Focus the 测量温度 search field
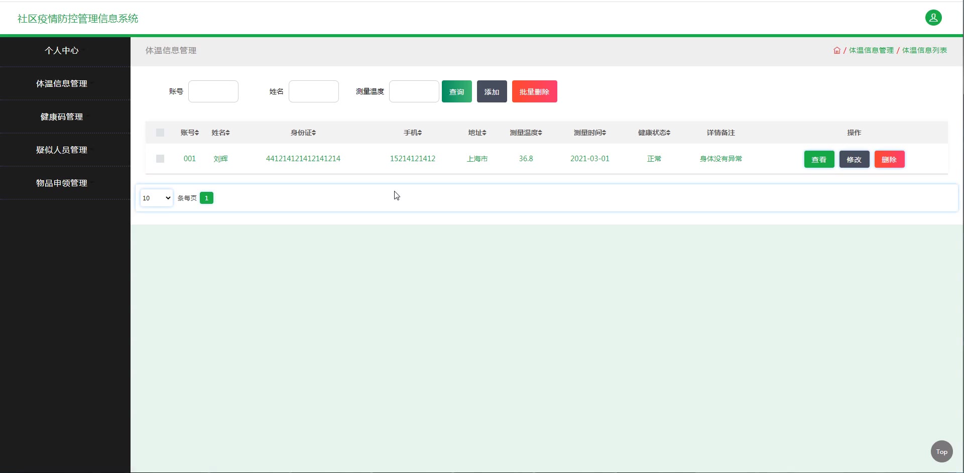 coord(414,91)
